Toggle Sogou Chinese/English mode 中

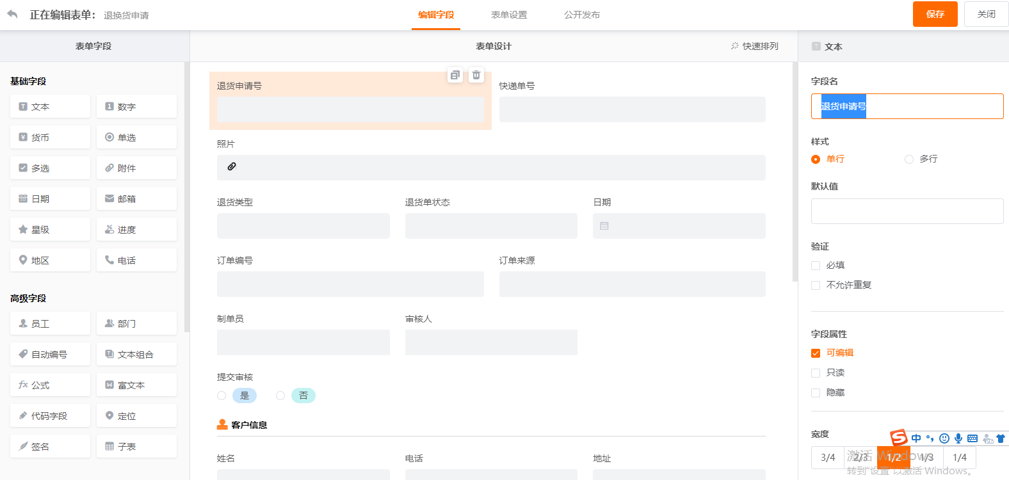tap(916, 438)
